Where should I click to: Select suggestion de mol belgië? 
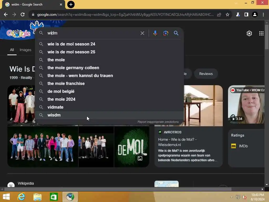[110, 91]
